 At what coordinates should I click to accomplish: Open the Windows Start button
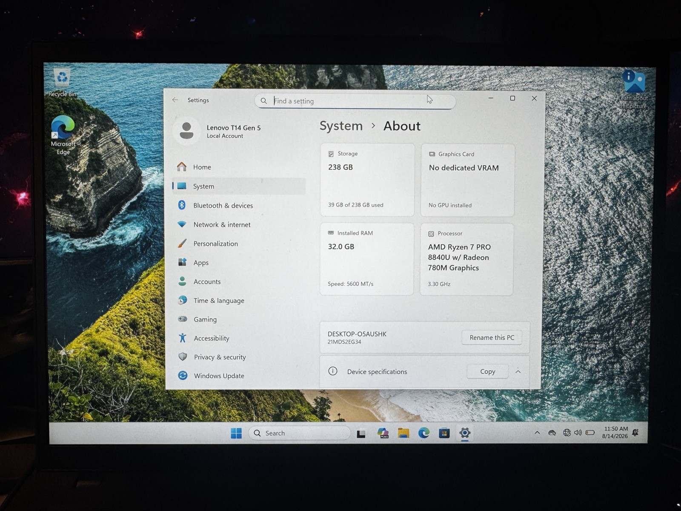236,433
